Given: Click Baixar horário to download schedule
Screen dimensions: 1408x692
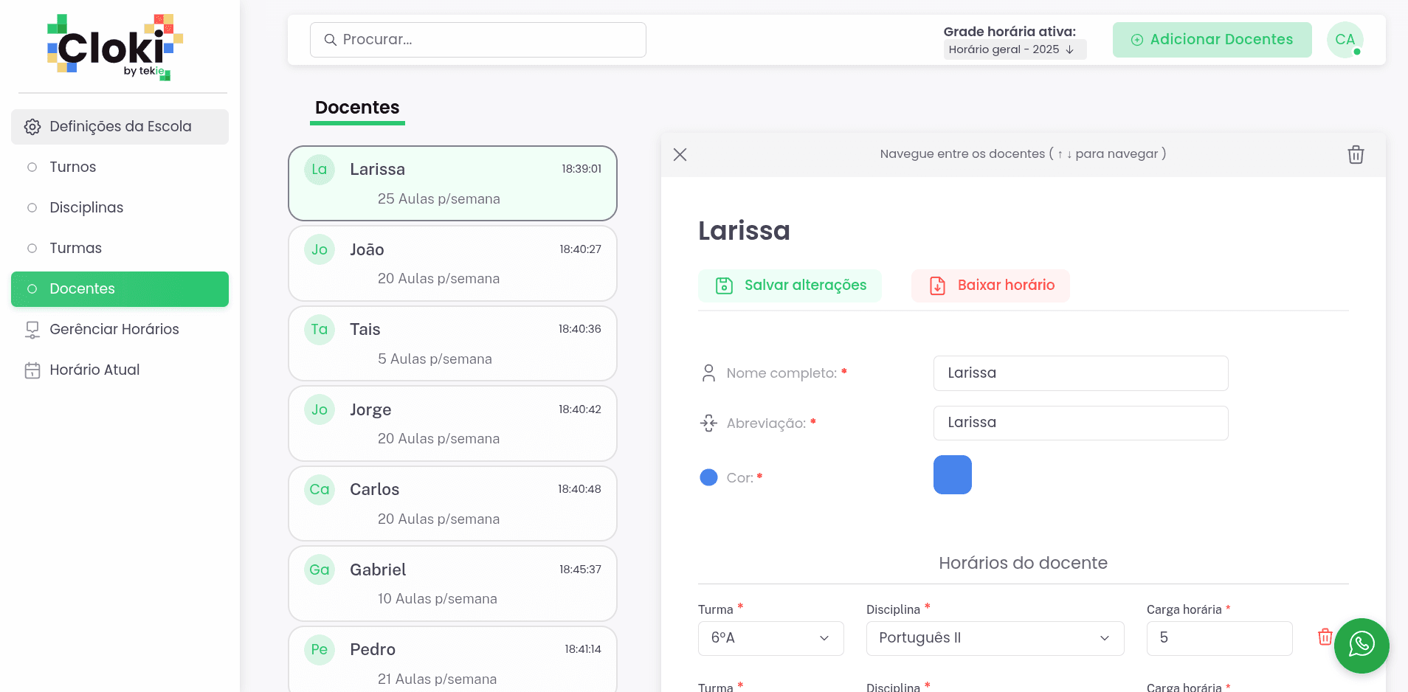Looking at the screenshot, I should [990, 286].
